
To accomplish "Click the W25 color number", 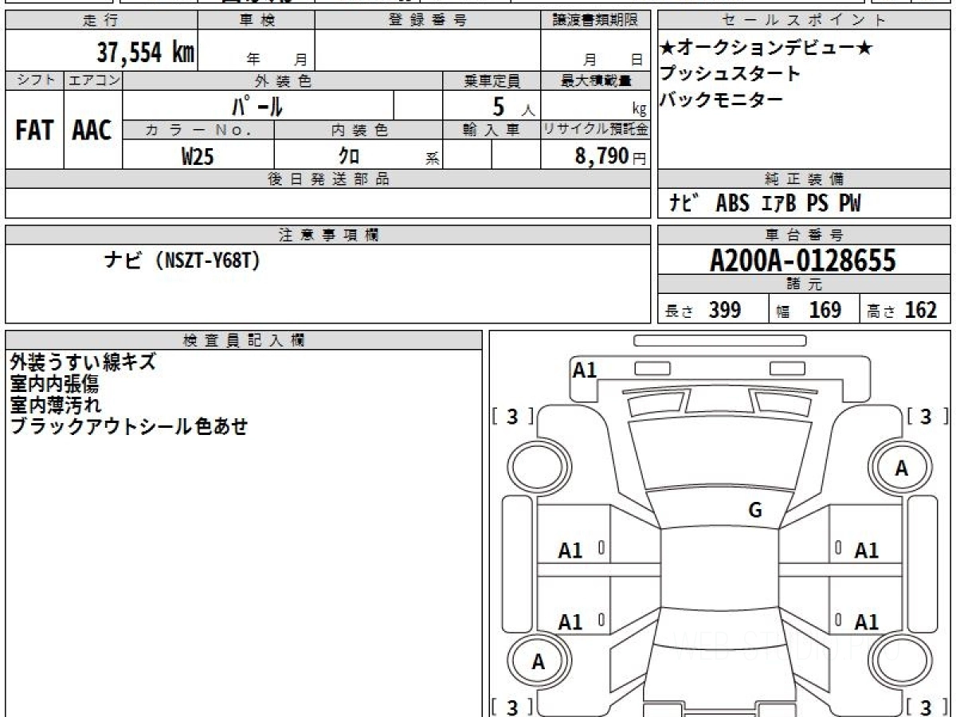I will tap(198, 157).
